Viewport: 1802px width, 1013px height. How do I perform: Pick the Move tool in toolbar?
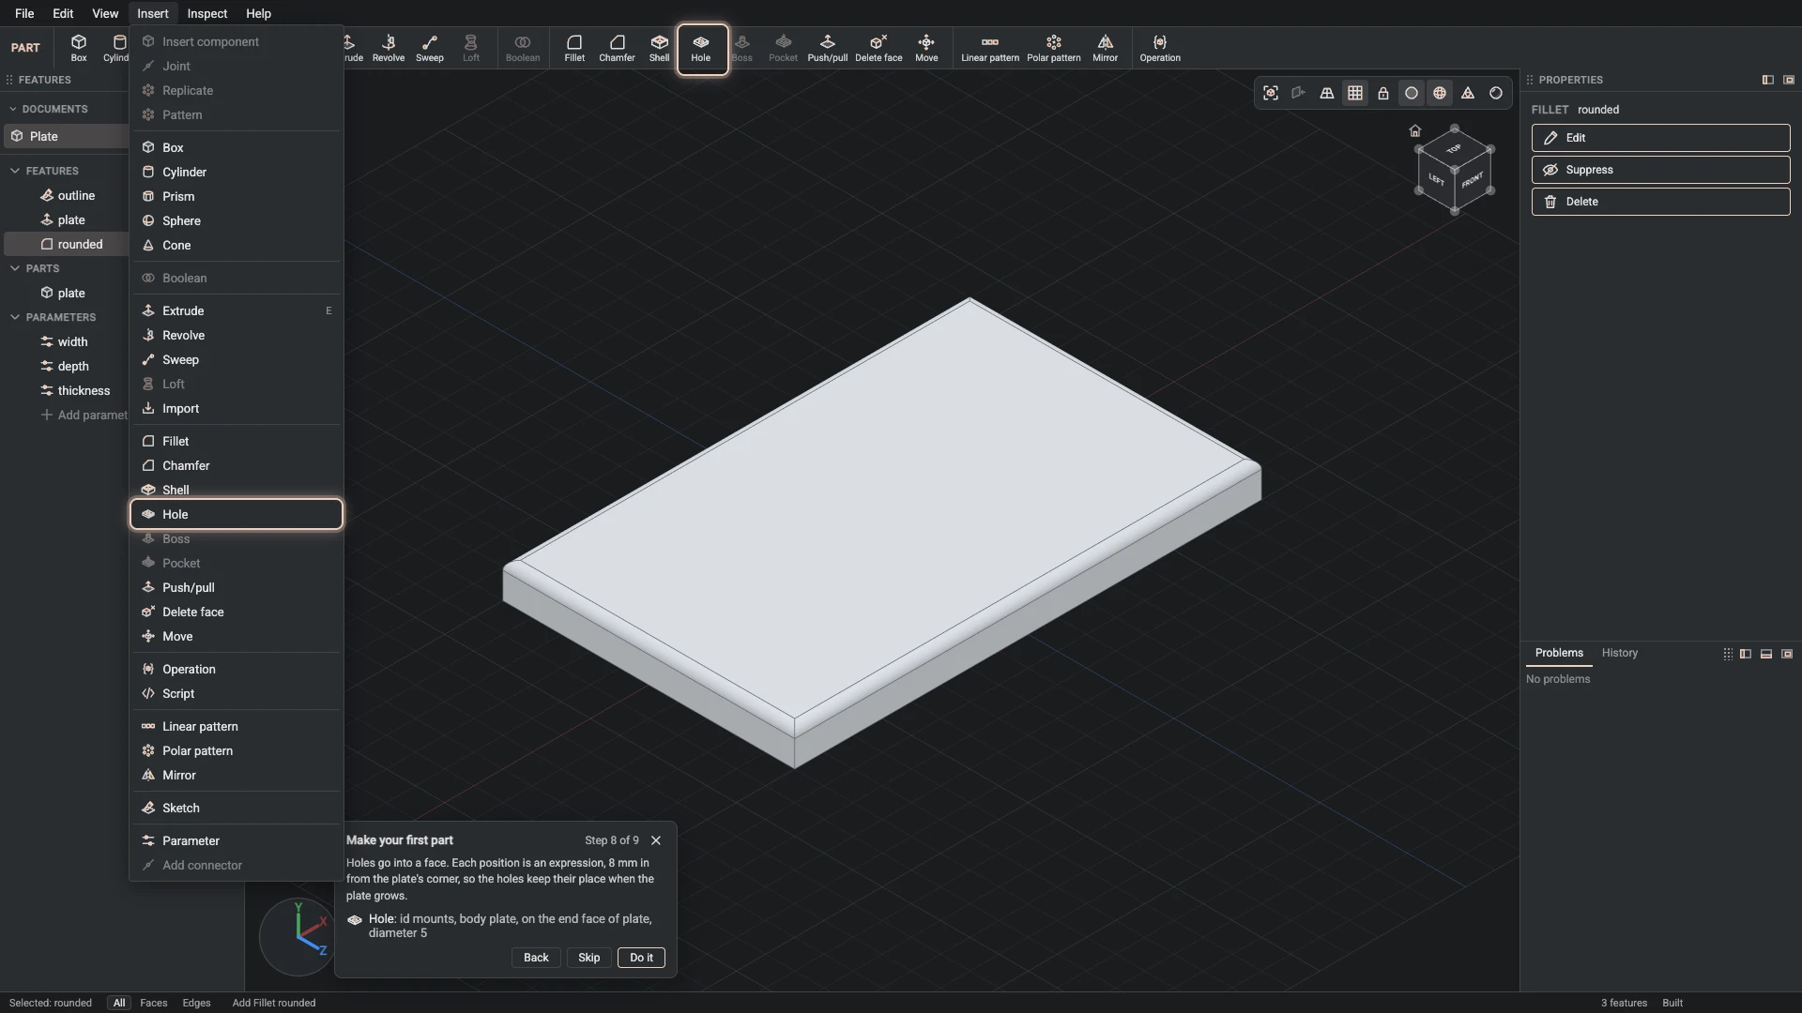[926, 48]
